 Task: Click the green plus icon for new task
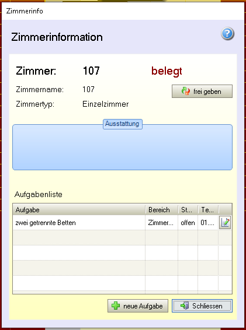[x=116, y=306]
